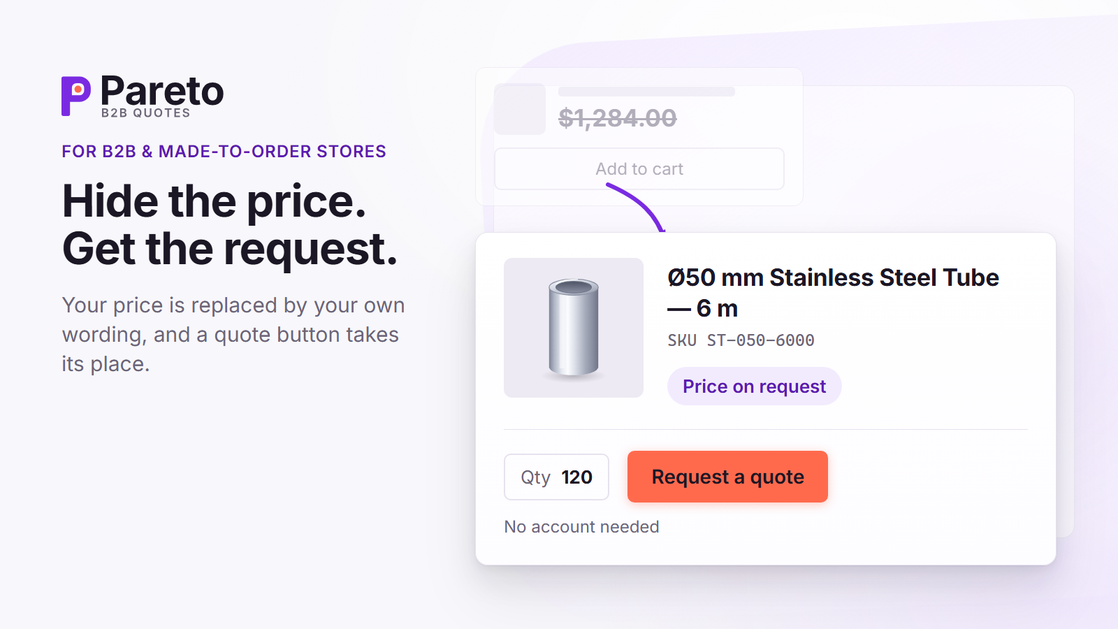Click the faded Add to cart button
Image resolution: width=1118 pixels, height=629 pixels.
[x=639, y=169]
